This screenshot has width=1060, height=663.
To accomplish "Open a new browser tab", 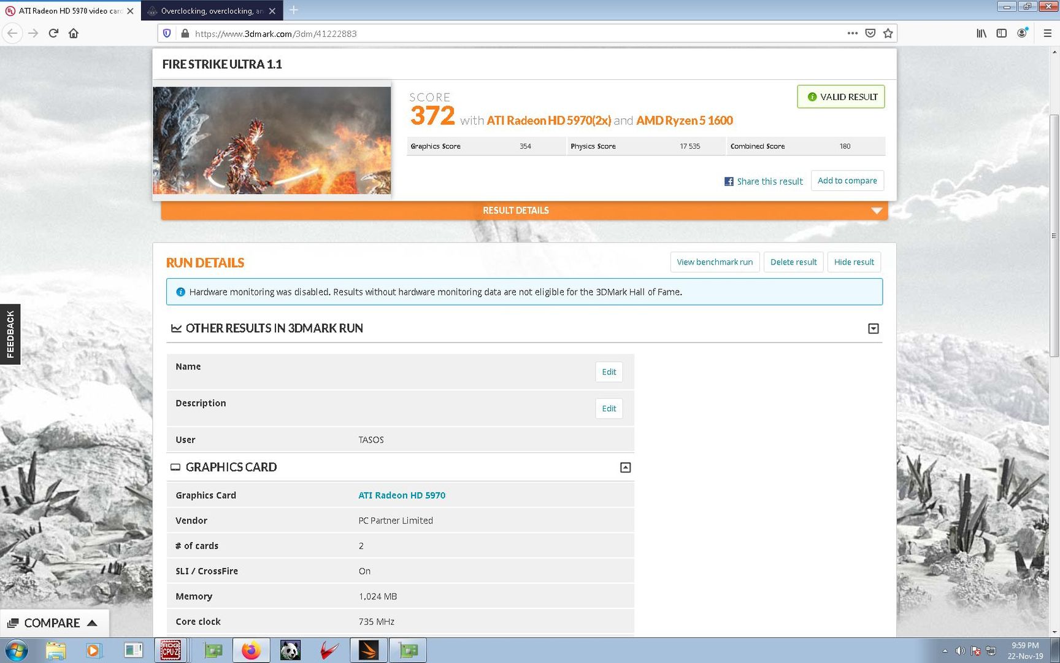I will 293,10.
